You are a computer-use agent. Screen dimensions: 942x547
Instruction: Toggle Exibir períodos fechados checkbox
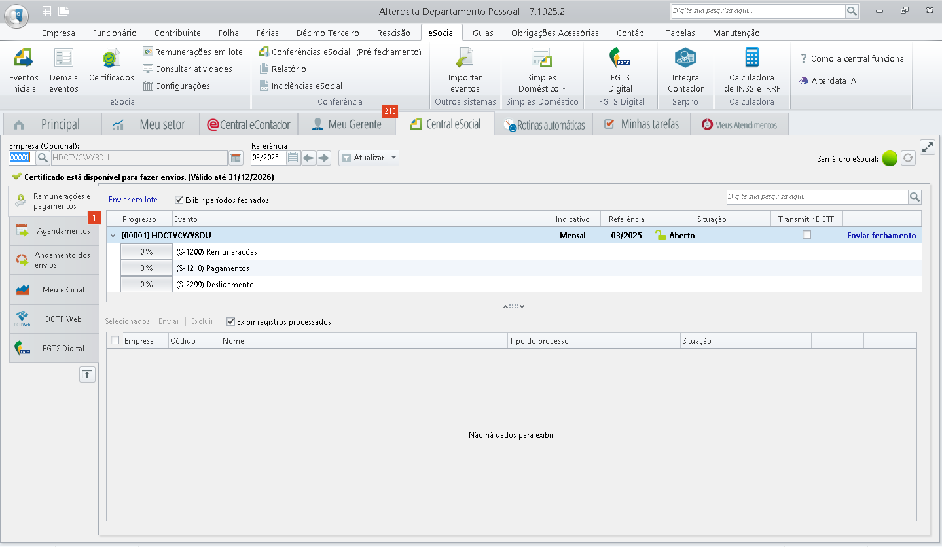coord(179,200)
